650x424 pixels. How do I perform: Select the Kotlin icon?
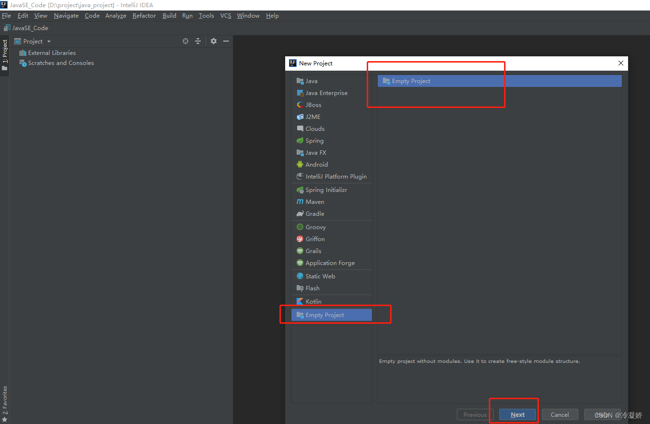click(300, 302)
